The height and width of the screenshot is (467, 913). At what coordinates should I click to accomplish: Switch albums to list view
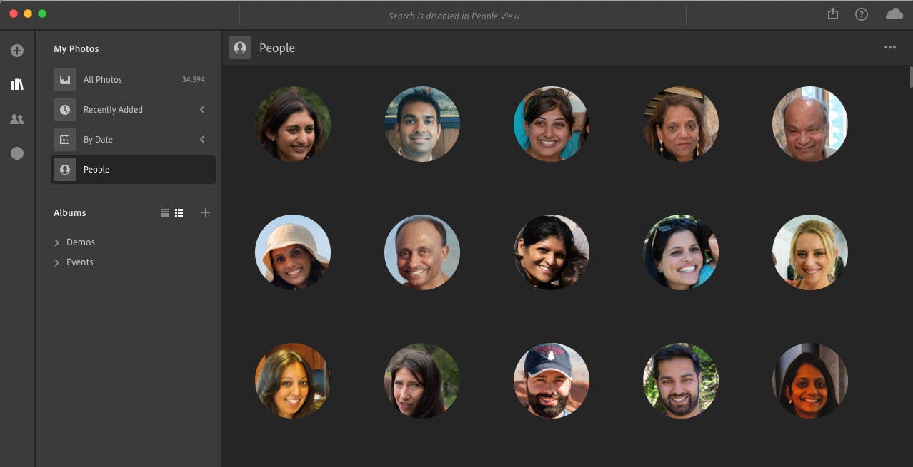[166, 212]
